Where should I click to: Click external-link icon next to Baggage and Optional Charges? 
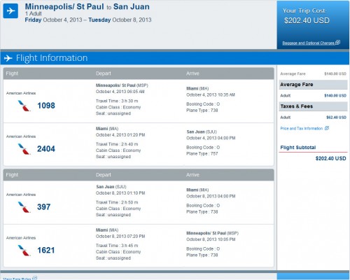tap(337, 43)
